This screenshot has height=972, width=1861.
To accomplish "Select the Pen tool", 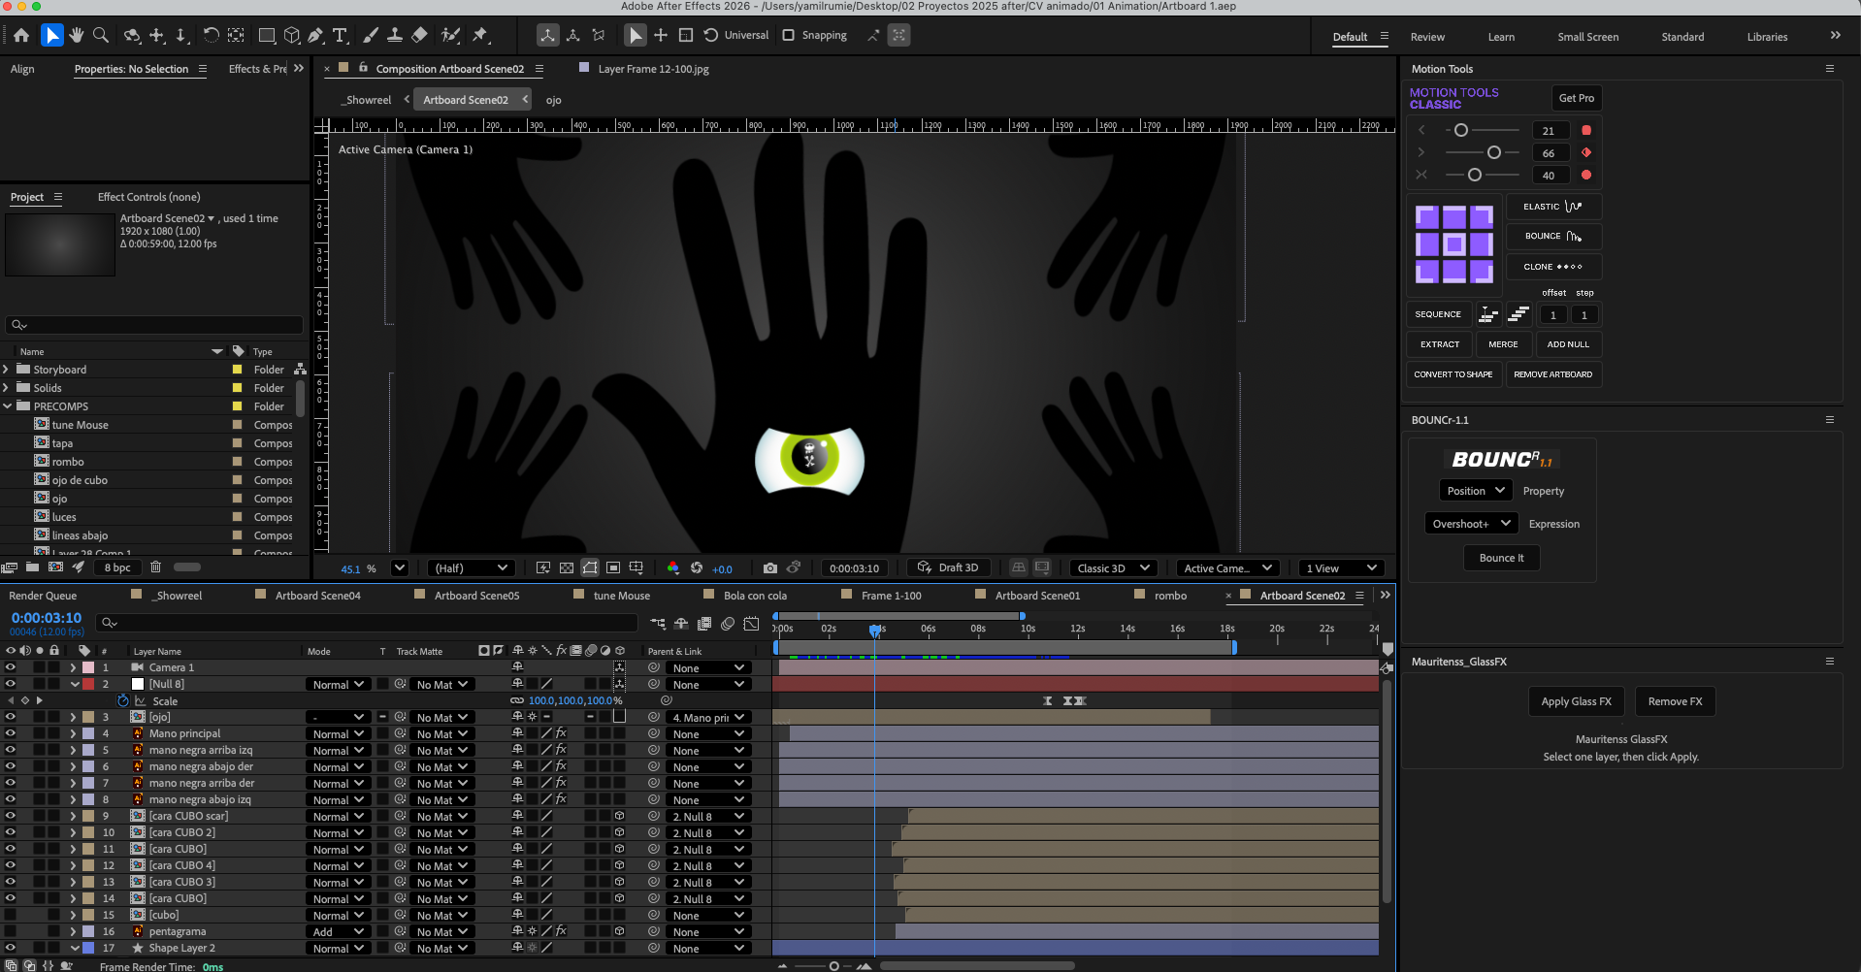I will [315, 36].
